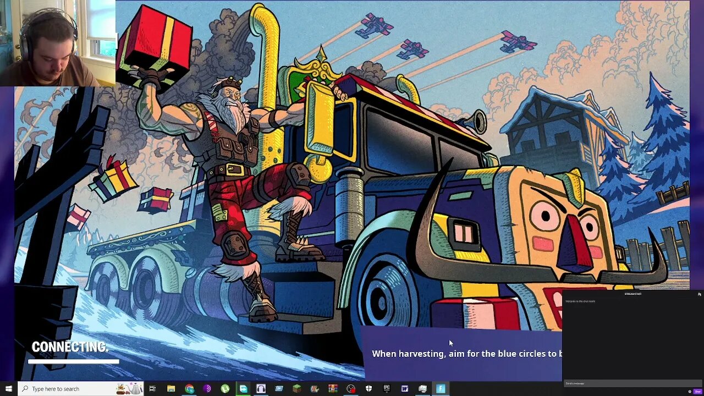704x396 pixels.
Task: Click the Stream Chat title
Action: click(x=632, y=294)
